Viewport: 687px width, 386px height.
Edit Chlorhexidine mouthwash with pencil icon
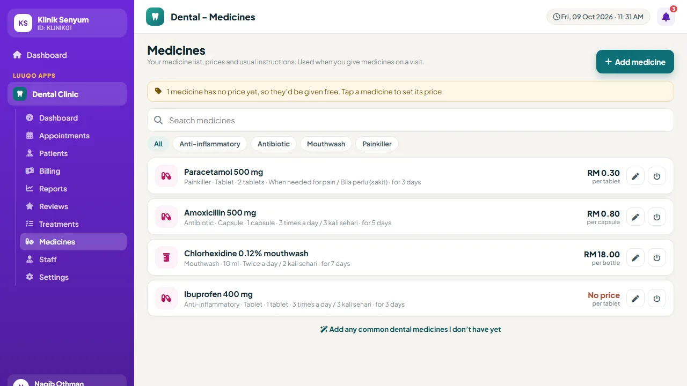635,257
